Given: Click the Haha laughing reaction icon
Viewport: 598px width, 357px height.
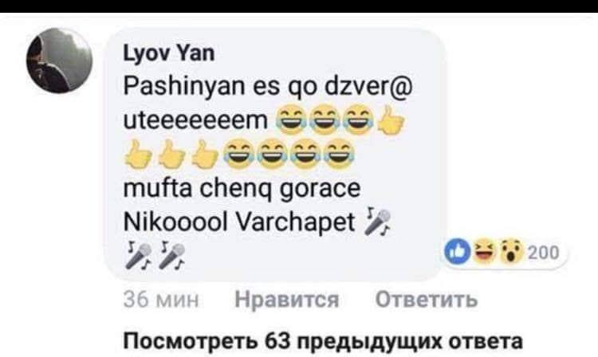Looking at the screenshot, I should tap(484, 252).
